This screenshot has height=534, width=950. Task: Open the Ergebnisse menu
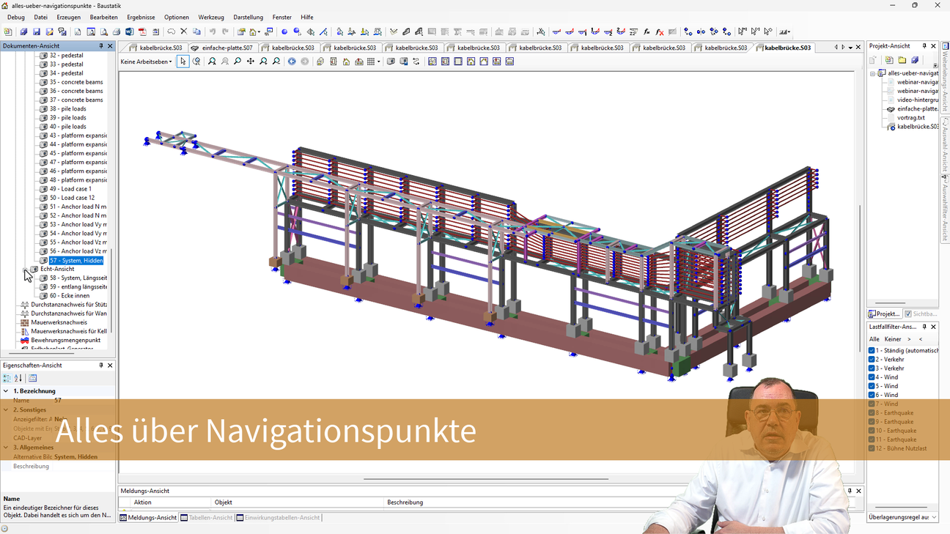tap(141, 17)
